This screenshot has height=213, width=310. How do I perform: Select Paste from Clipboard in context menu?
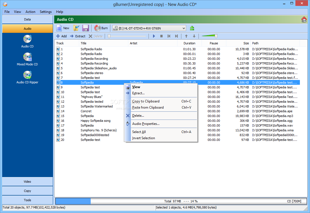[161, 107]
